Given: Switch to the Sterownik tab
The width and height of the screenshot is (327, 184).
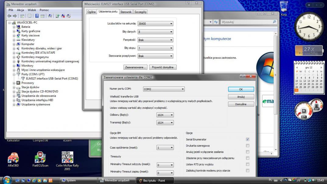Looking at the screenshot, I should [126, 12].
